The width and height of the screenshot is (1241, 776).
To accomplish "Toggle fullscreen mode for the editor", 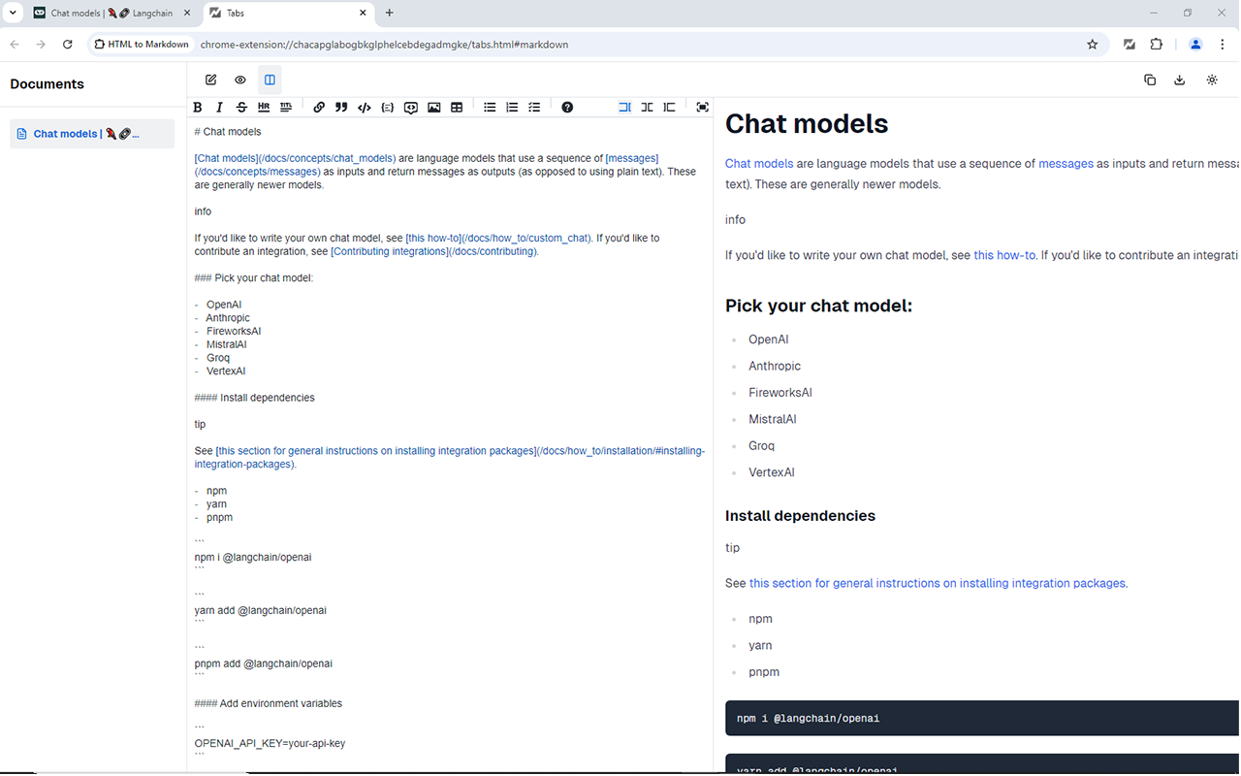I will 703,108.
